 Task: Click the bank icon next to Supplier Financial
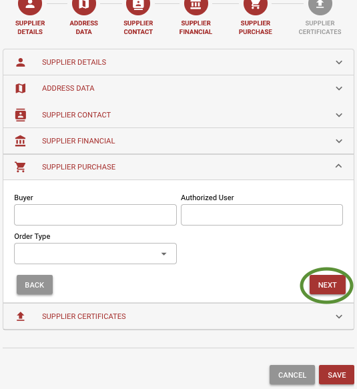pyautogui.click(x=20, y=141)
